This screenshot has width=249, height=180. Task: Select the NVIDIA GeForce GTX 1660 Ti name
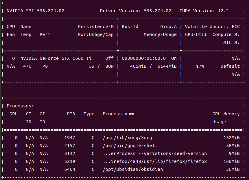point(56,58)
